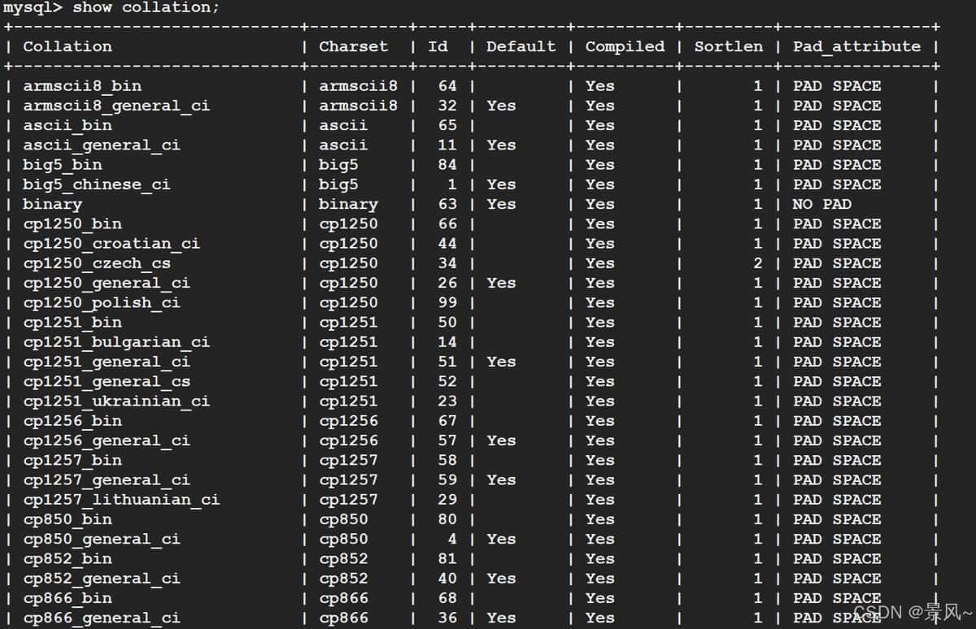This screenshot has width=976, height=629.
Task: Click the Id value 36 for cp866_general_ci
Action: click(447, 618)
